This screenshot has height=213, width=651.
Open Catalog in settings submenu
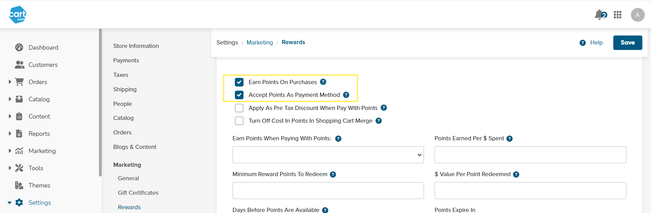(123, 118)
